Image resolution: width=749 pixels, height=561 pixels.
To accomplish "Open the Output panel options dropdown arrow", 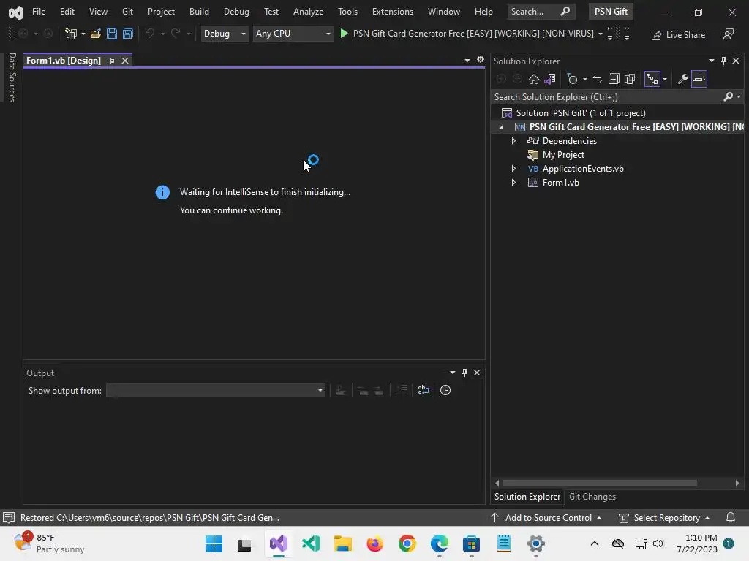I will [452, 373].
